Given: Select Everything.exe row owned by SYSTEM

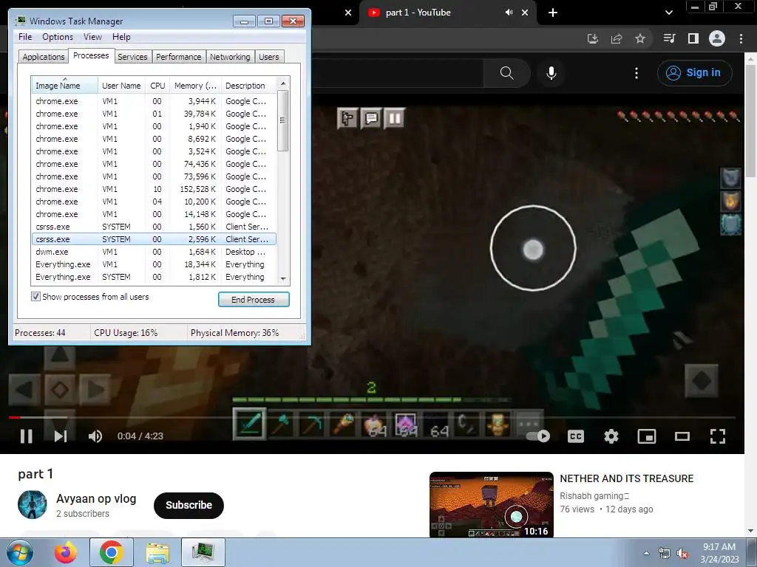Looking at the screenshot, I should coord(154,277).
